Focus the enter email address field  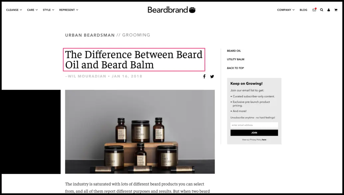coord(254,125)
